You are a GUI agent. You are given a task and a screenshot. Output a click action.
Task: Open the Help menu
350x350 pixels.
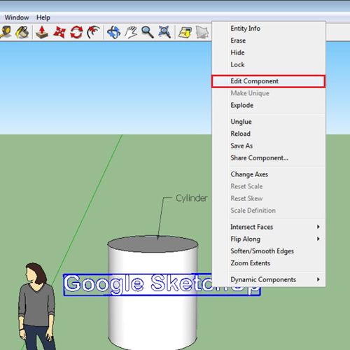pos(43,17)
